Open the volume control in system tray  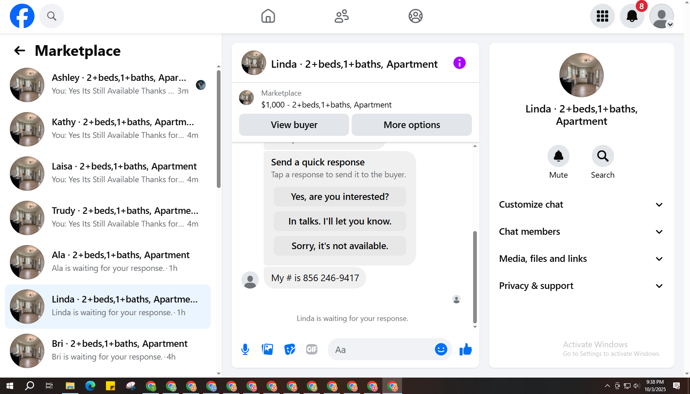click(x=637, y=386)
